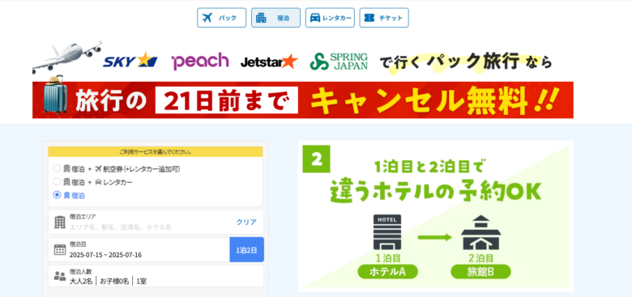Open the 宿泊人数 guest count selector
632x297 pixels.
pos(156,276)
